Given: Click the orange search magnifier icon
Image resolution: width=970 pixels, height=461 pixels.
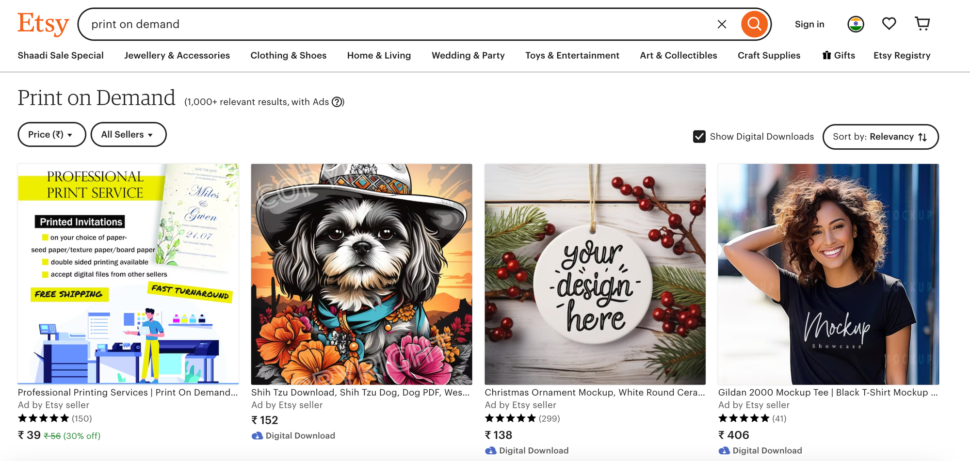Looking at the screenshot, I should pos(754,23).
